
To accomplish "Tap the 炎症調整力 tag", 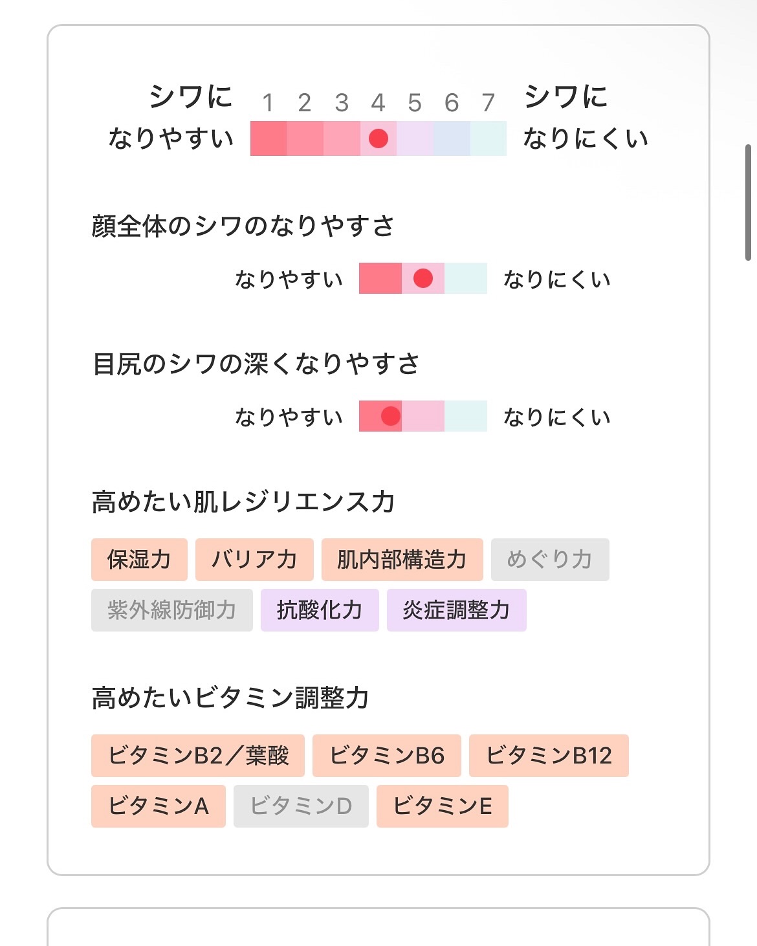I will point(456,610).
